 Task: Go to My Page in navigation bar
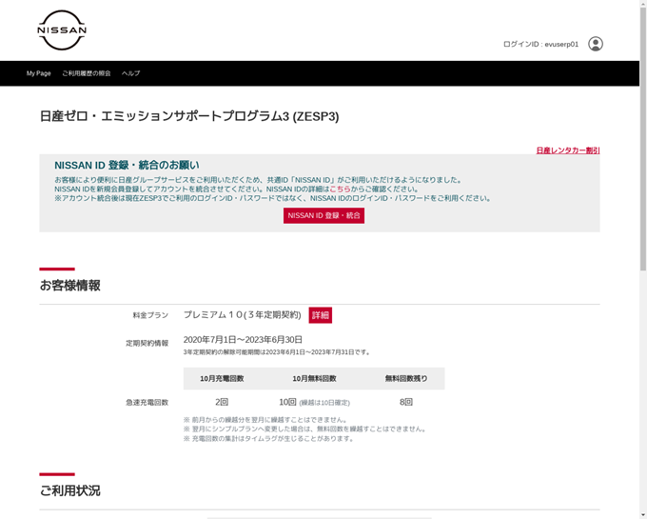tap(39, 73)
